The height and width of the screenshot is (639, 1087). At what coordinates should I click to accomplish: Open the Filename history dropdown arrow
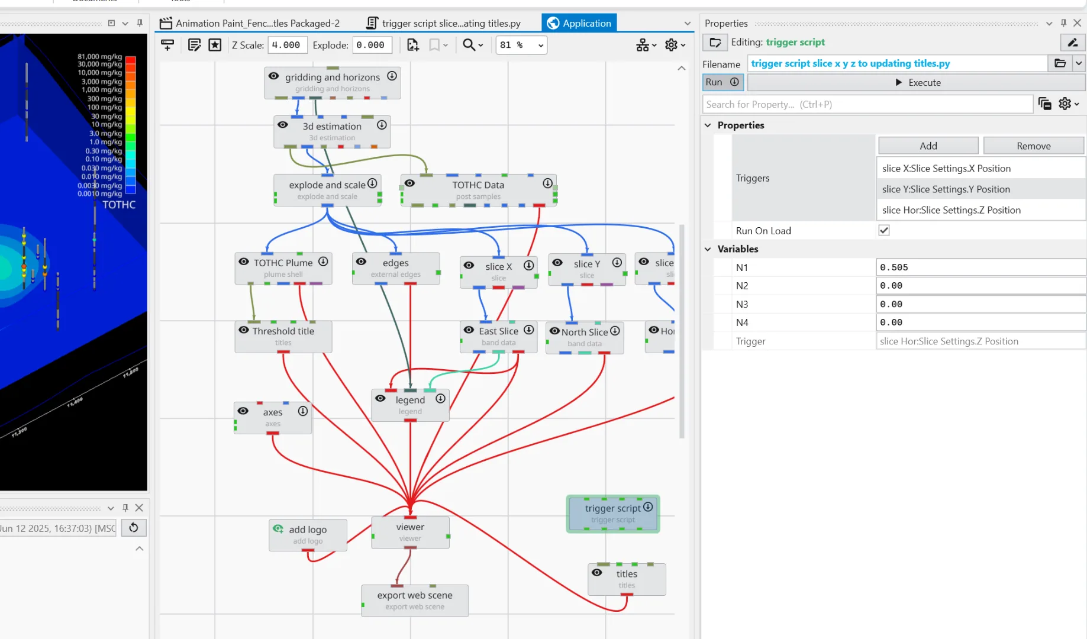(x=1079, y=63)
